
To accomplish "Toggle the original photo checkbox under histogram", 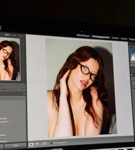I will (131, 65).
